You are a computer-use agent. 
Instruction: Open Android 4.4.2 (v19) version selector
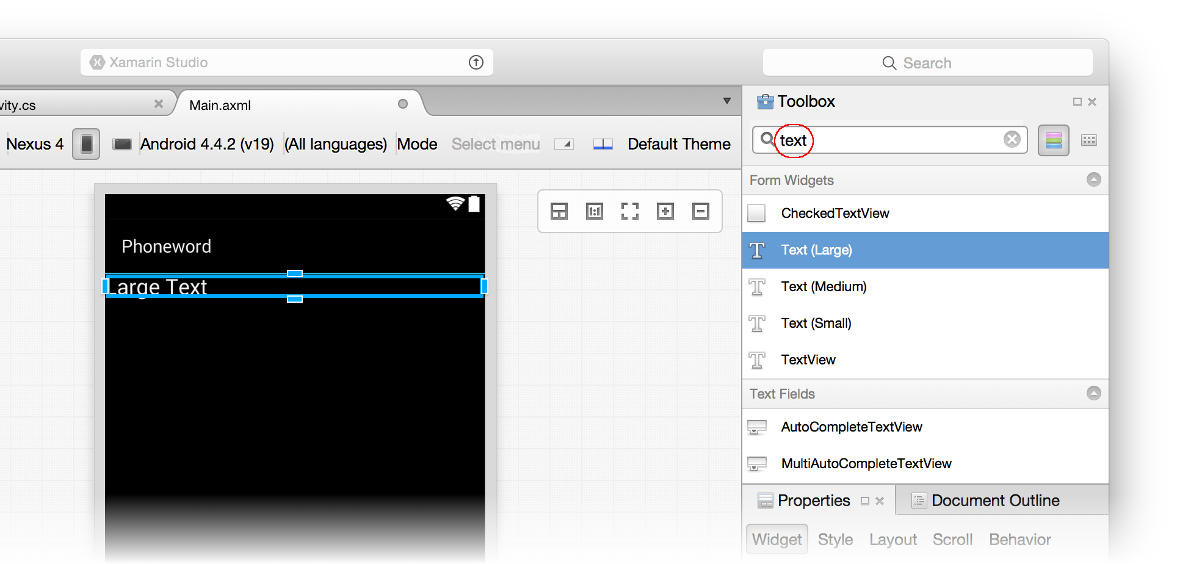point(207,144)
